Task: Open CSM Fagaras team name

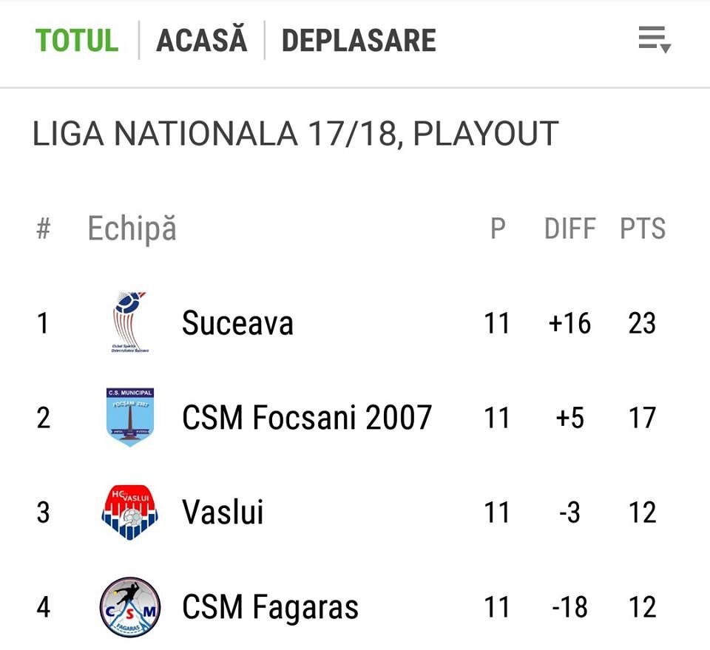Action: (x=271, y=607)
